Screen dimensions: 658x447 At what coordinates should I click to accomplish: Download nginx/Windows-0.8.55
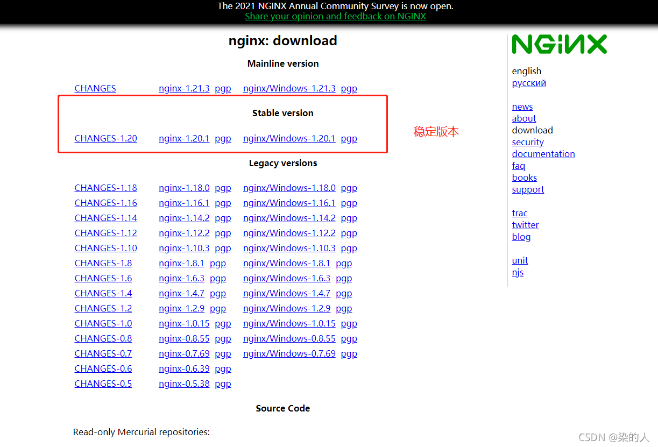pos(289,338)
